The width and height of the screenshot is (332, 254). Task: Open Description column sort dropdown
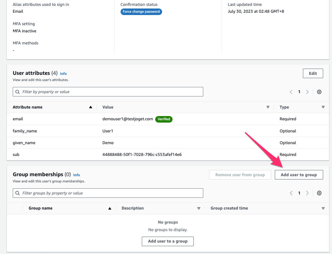(x=199, y=208)
